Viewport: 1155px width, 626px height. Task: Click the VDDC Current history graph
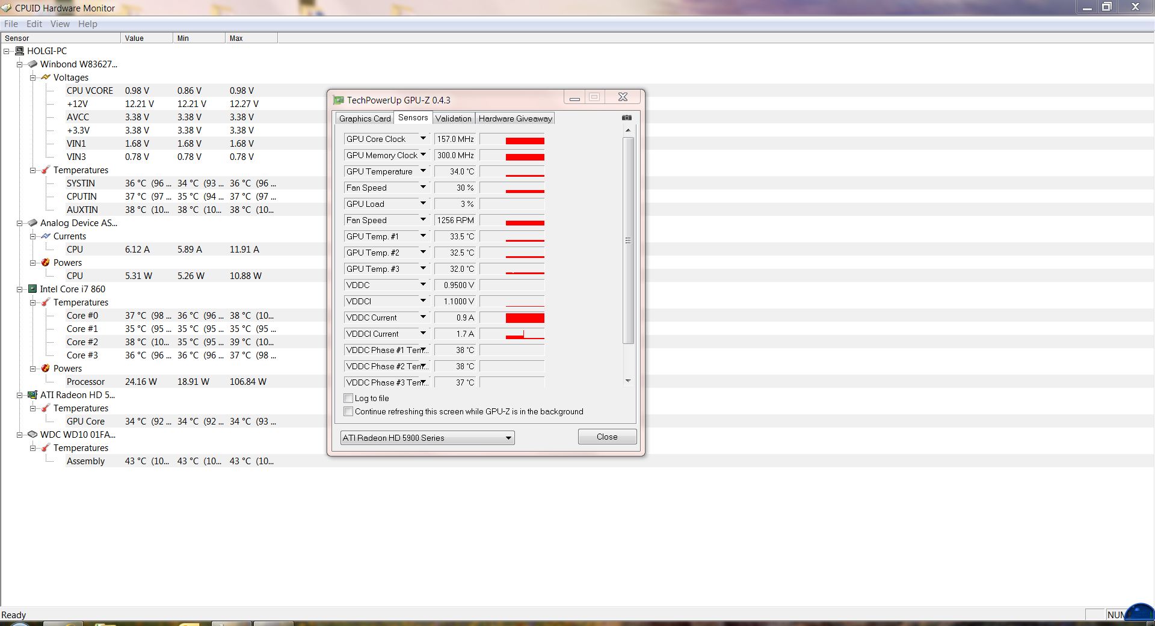click(513, 318)
